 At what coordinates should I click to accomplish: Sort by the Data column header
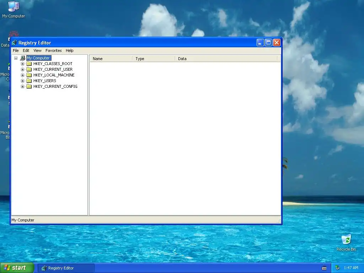click(226, 59)
